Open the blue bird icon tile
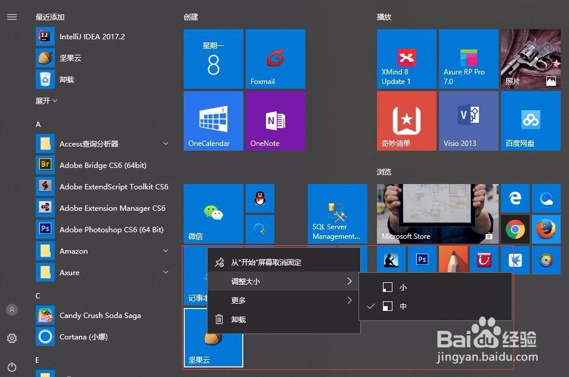Viewport: 569px width, 377px height. (515, 259)
